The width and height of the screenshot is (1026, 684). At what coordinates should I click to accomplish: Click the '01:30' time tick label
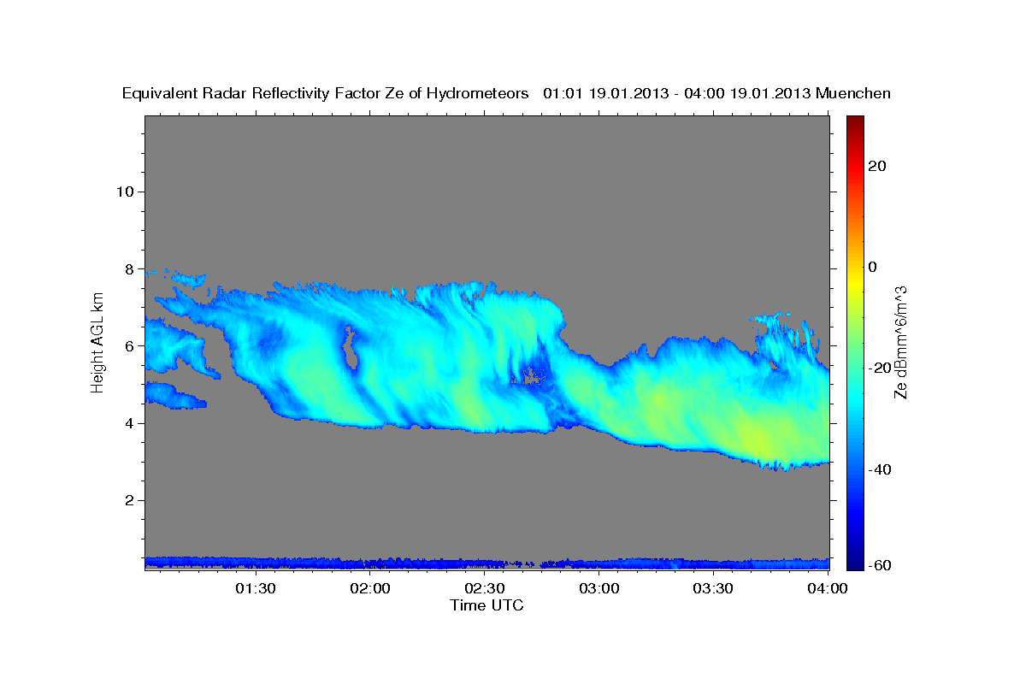[x=256, y=589]
